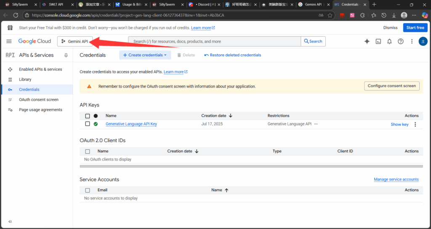Open the help question mark menu
The width and height of the screenshot is (431, 229).
(x=401, y=41)
